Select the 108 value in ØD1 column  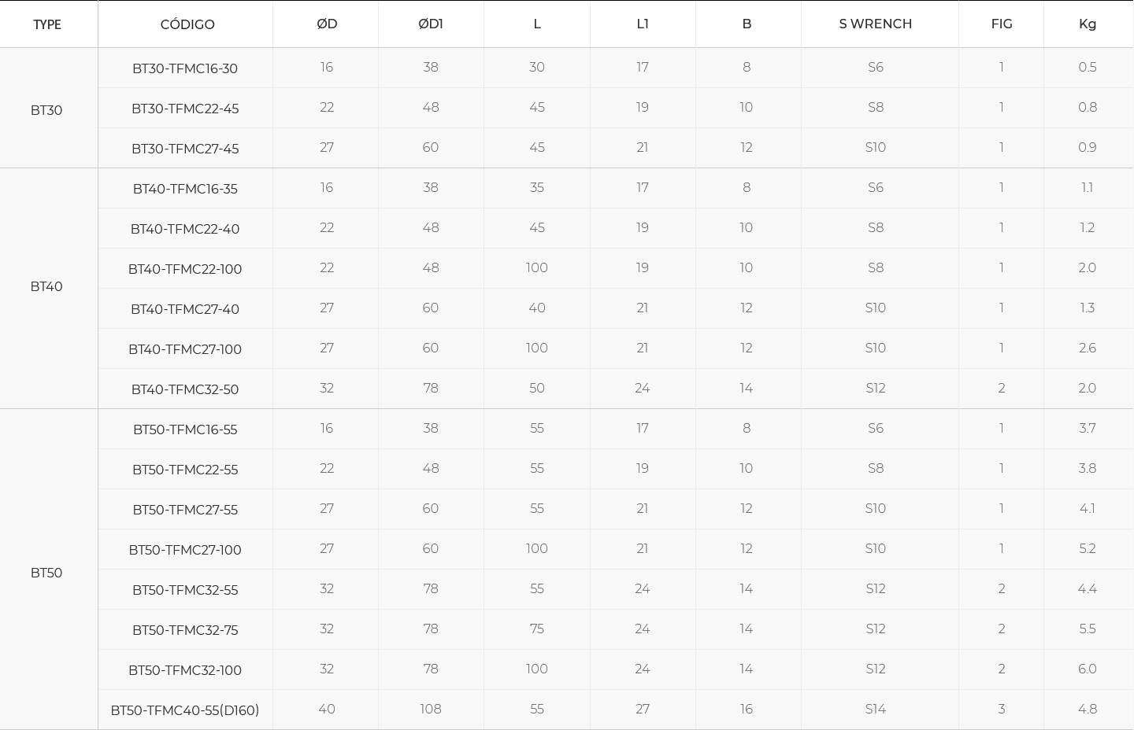click(x=430, y=709)
